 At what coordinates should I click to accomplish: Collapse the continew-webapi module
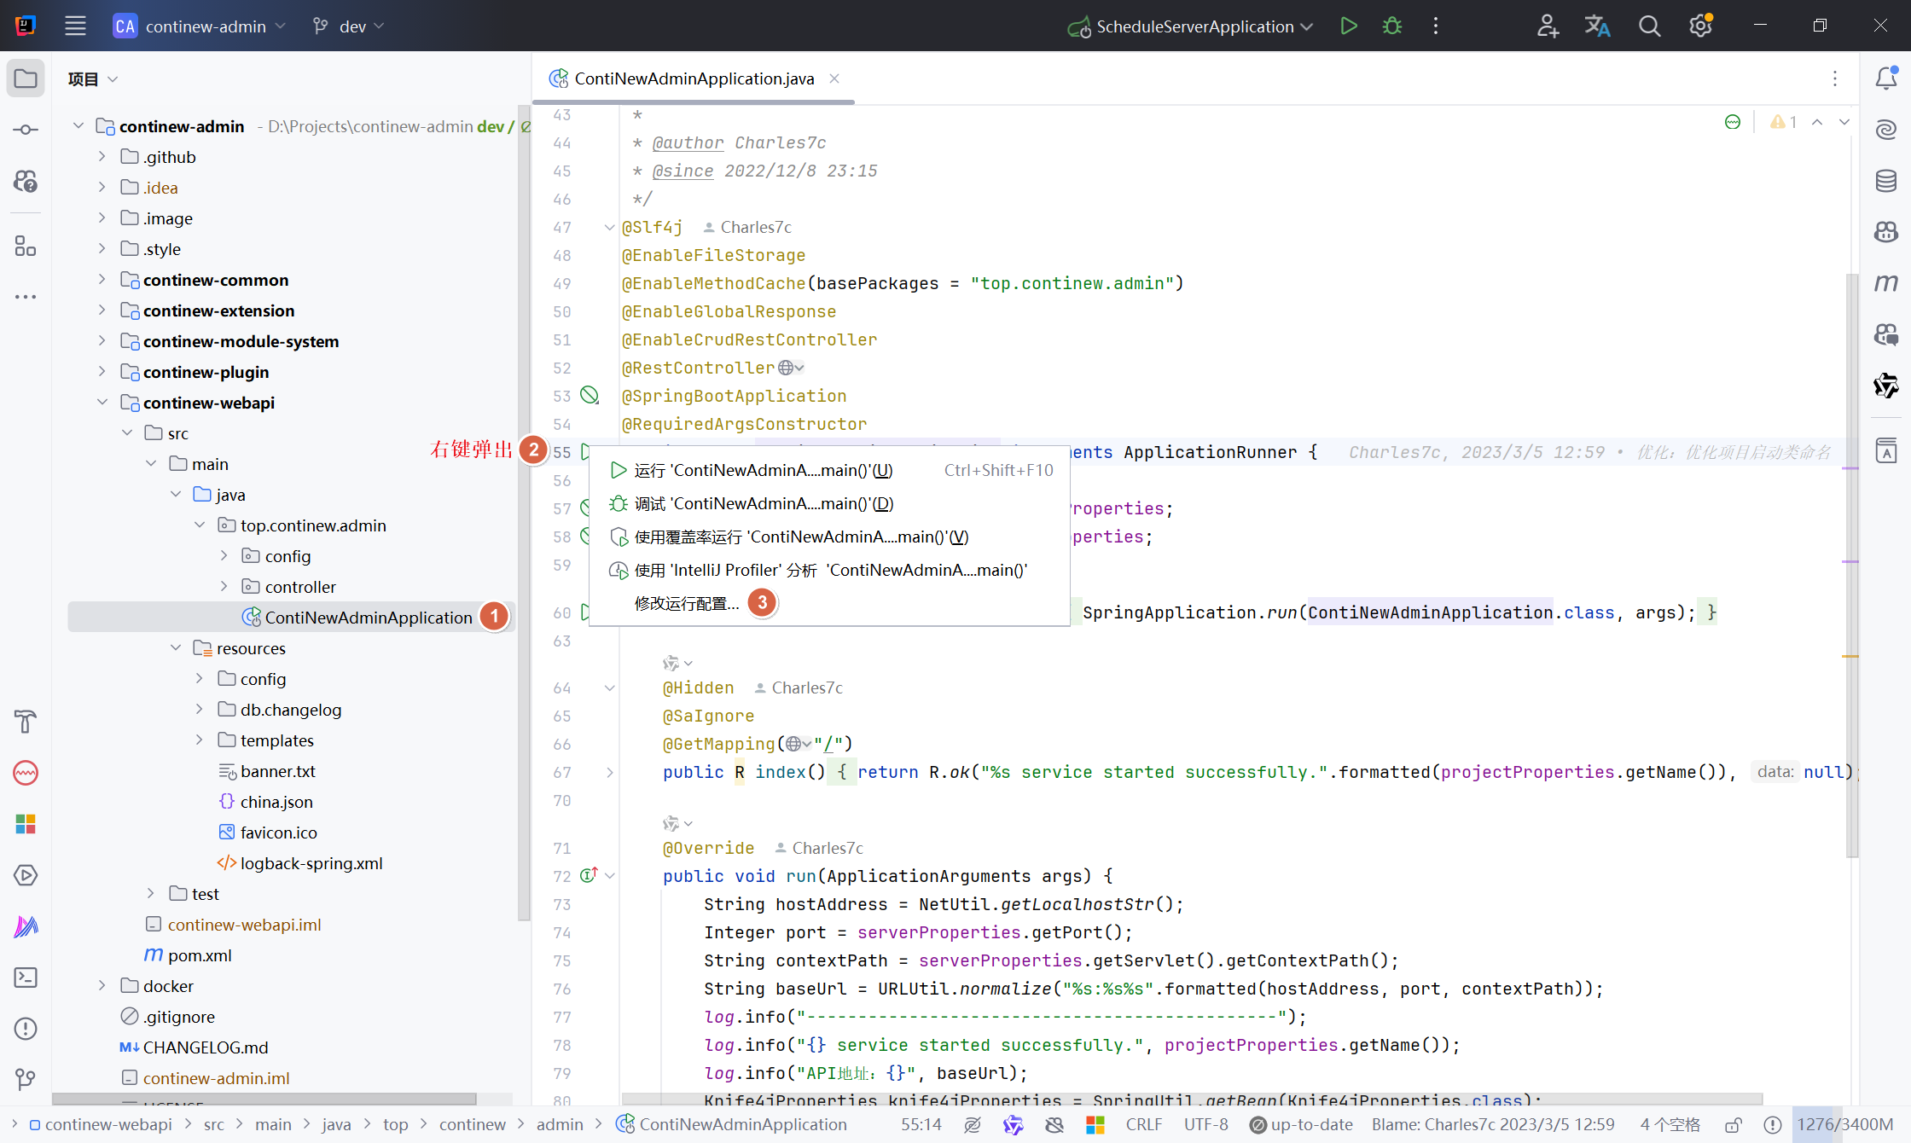pos(102,403)
